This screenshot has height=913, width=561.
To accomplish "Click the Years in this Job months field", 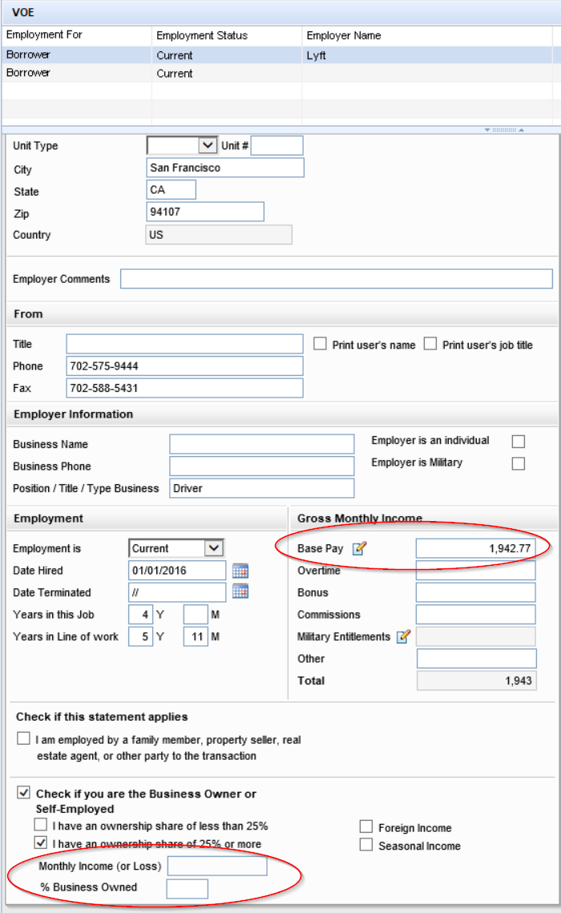I will [196, 615].
